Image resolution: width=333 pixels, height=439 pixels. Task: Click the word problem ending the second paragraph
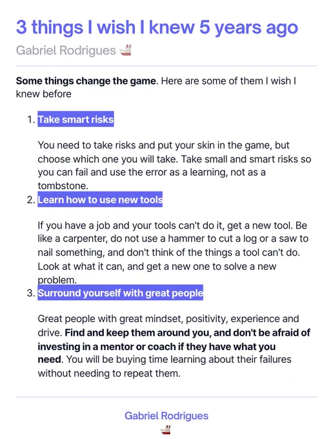pyautogui.click(x=56, y=280)
